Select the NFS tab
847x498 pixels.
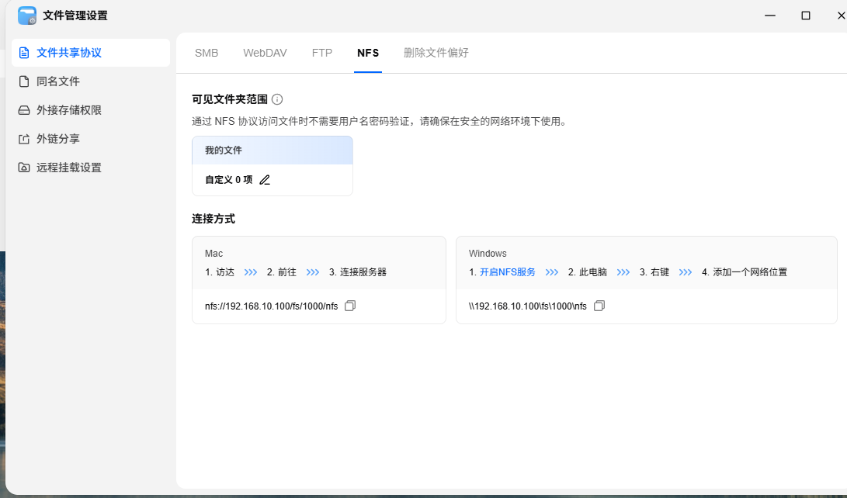tap(368, 53)
